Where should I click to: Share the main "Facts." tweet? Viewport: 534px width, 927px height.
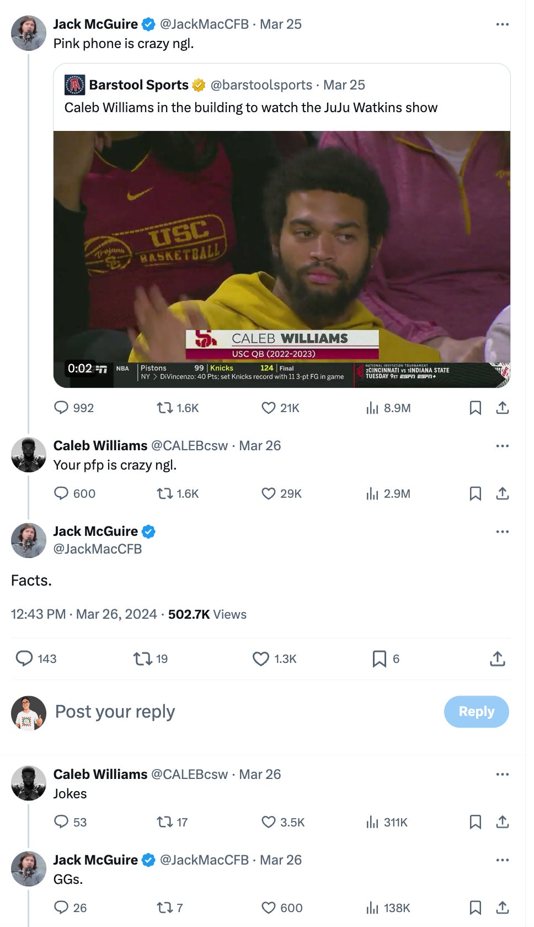(x=497, y=659)
